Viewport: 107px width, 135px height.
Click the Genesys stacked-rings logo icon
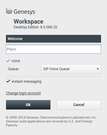pyautogui.click(x=9, y=11)
